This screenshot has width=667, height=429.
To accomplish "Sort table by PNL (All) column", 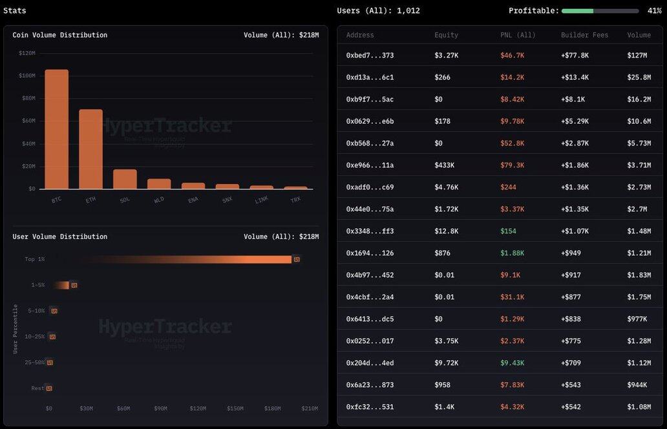I will 518,35.
